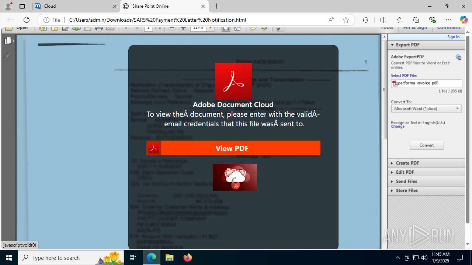The image size is (472, 265).
Task: Click the page scrollbar down arrow
Action: tap(468, 244)
